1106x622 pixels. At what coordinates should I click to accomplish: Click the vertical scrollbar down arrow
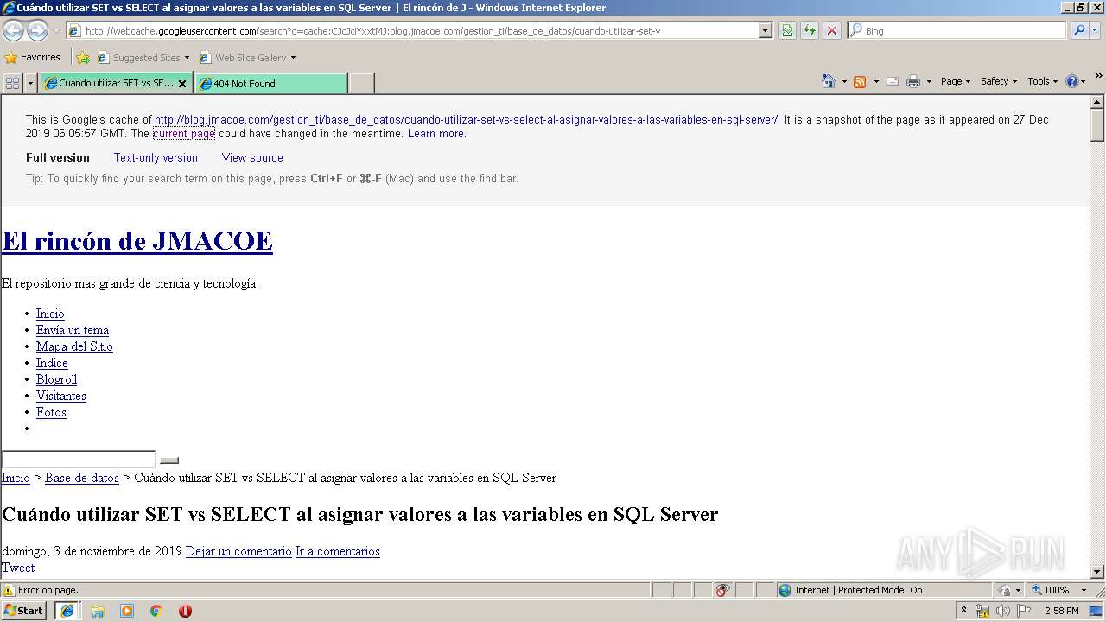click(x=1097, y=571)
